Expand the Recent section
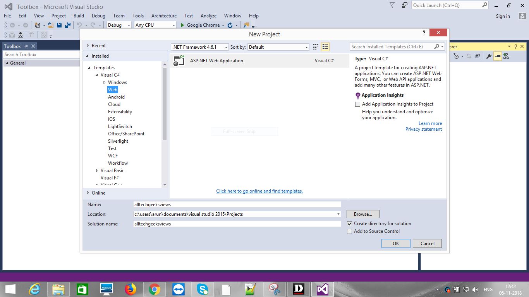Viewport: 529px width, 297px height. (88, 45)
